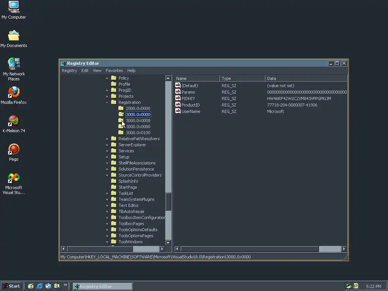Viewport: 388px width, 291px height.
Task: Select the 3000.0x0080 subkey
Action: 138,127
